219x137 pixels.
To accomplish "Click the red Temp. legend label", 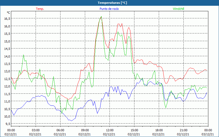I will (40, 9).
